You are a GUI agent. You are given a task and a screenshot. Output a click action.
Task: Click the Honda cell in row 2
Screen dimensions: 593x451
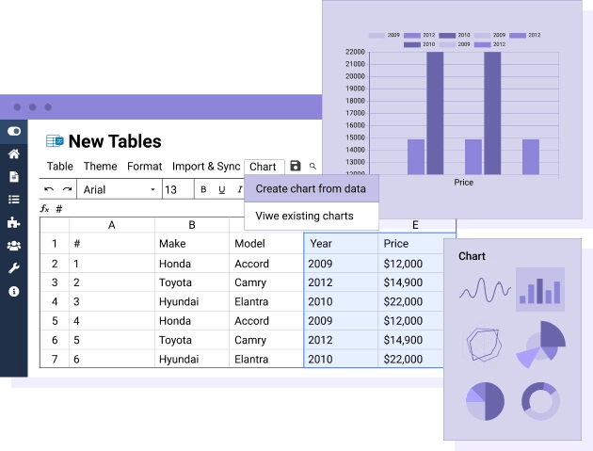click(192, 264)
